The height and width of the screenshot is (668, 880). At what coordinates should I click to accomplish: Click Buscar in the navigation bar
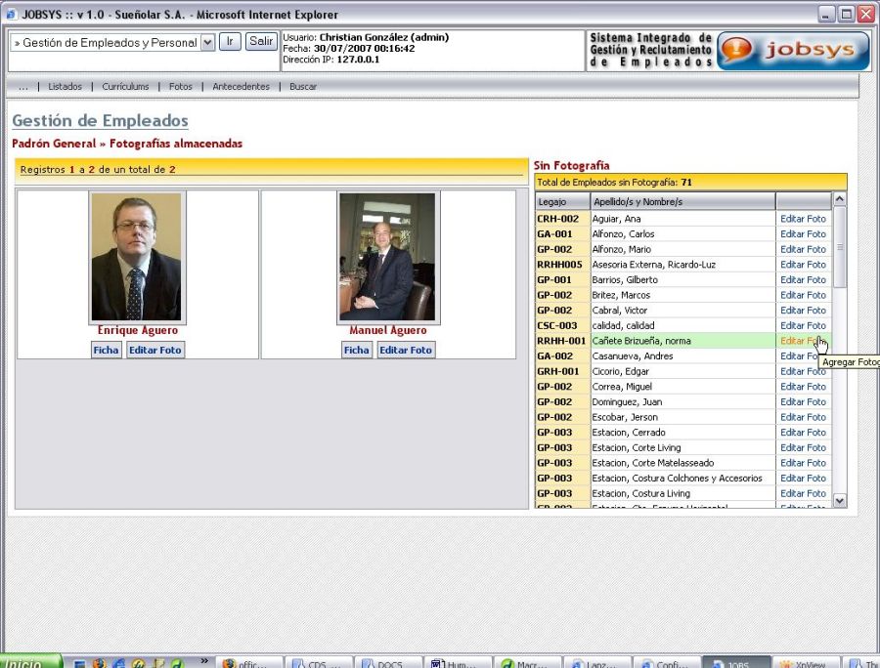pos(303,87)
